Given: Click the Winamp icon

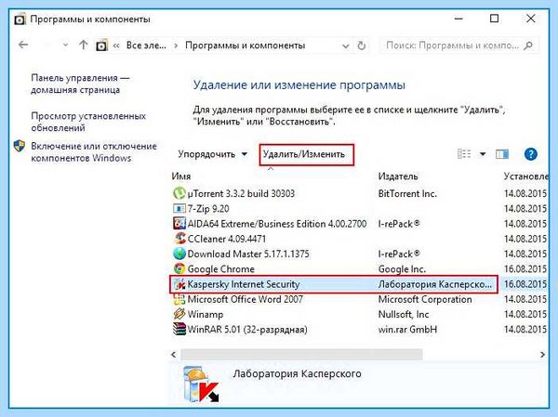Looking at the screenshot, I should (179, 314).
